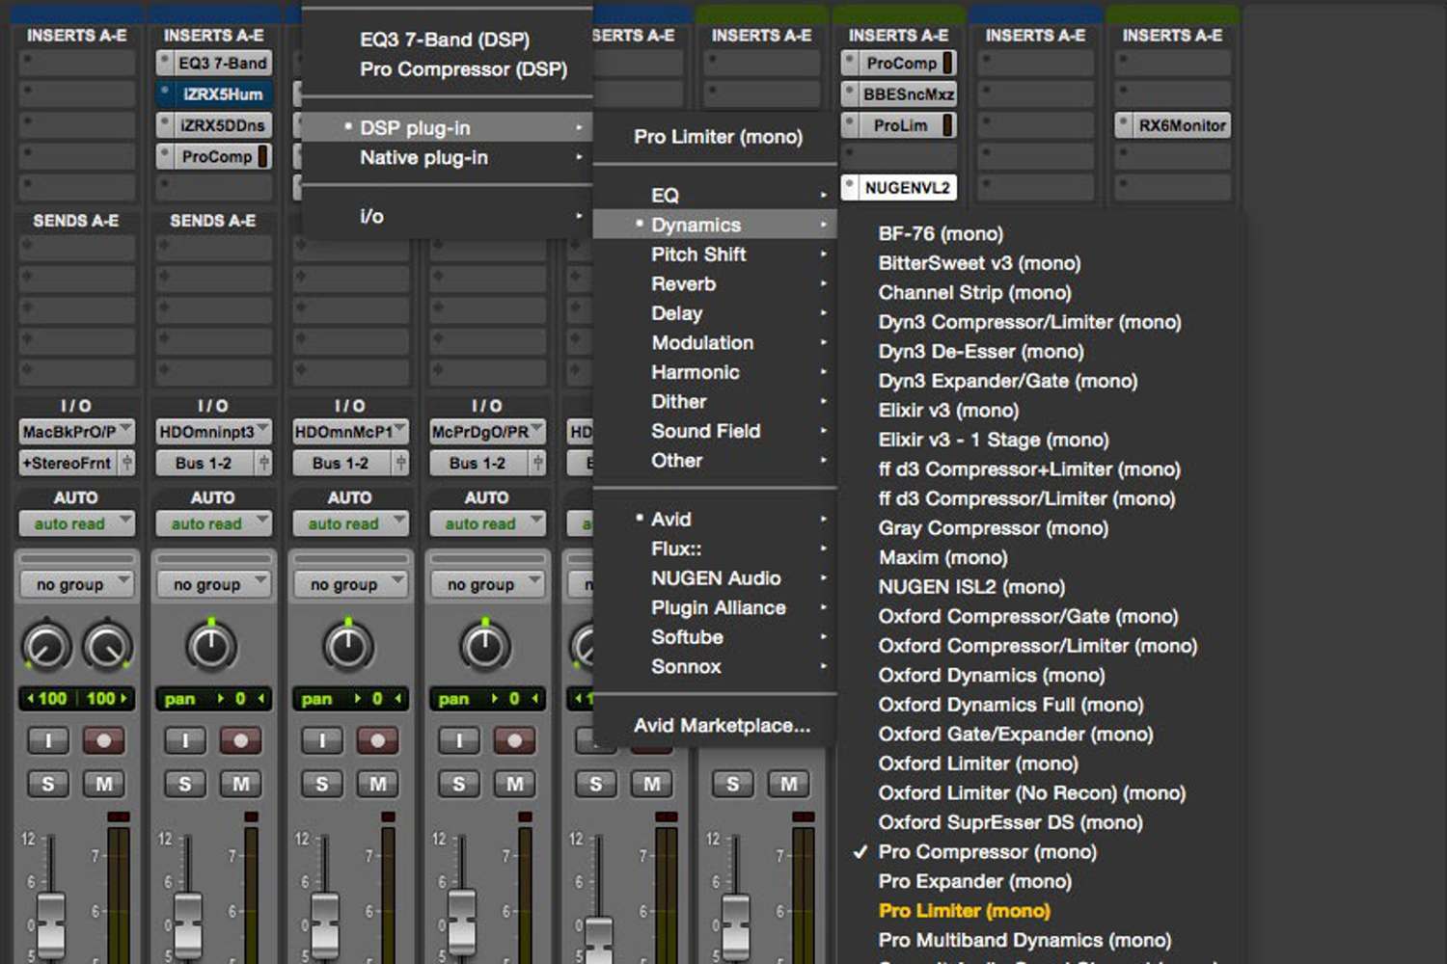Image resolution: width=1447 pixels, height=964 pixels.
Task: Open the no group dropdown on first channel
Action: (x=77, y=583)
